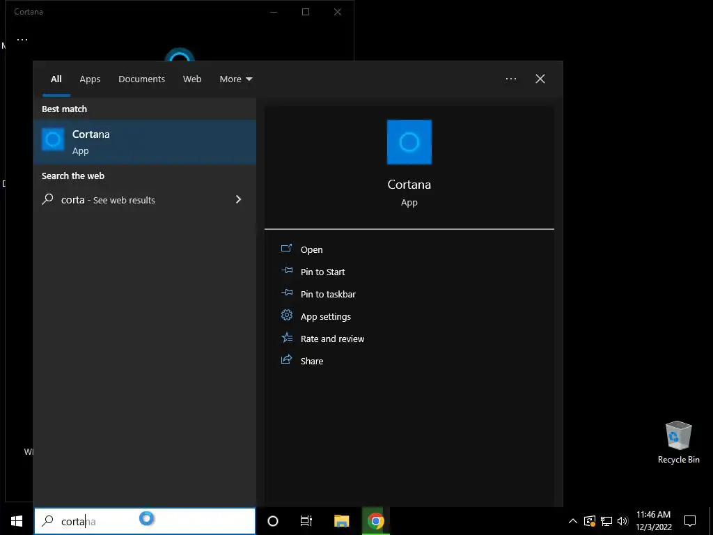Show hidden system tray icons
The height and width of the screenshot is (535, 713).
pos(573,521)
